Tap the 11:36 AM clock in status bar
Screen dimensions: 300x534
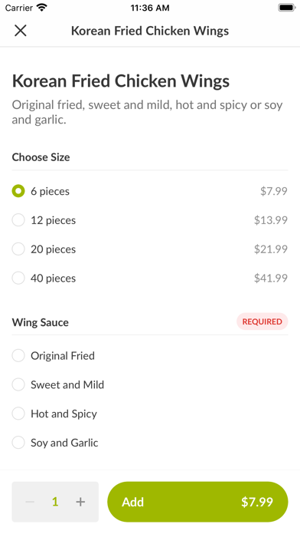tap(150, 8)
